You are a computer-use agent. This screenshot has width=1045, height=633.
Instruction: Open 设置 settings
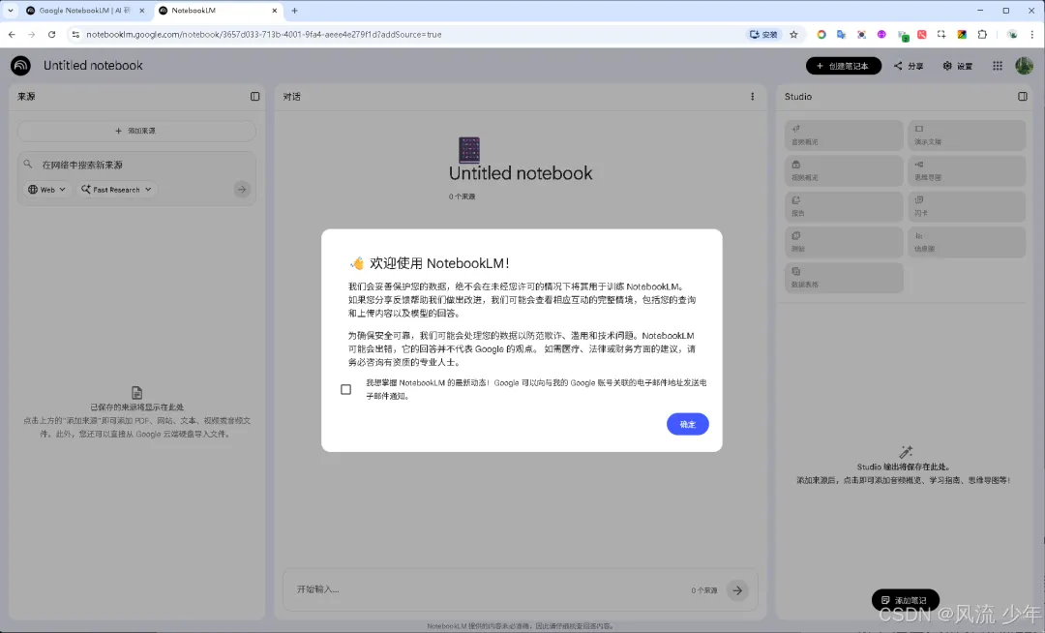[958, 66]
